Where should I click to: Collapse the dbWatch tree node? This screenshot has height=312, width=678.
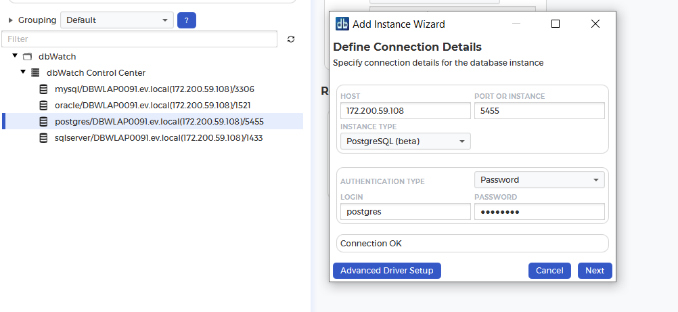tap(15, 56)
